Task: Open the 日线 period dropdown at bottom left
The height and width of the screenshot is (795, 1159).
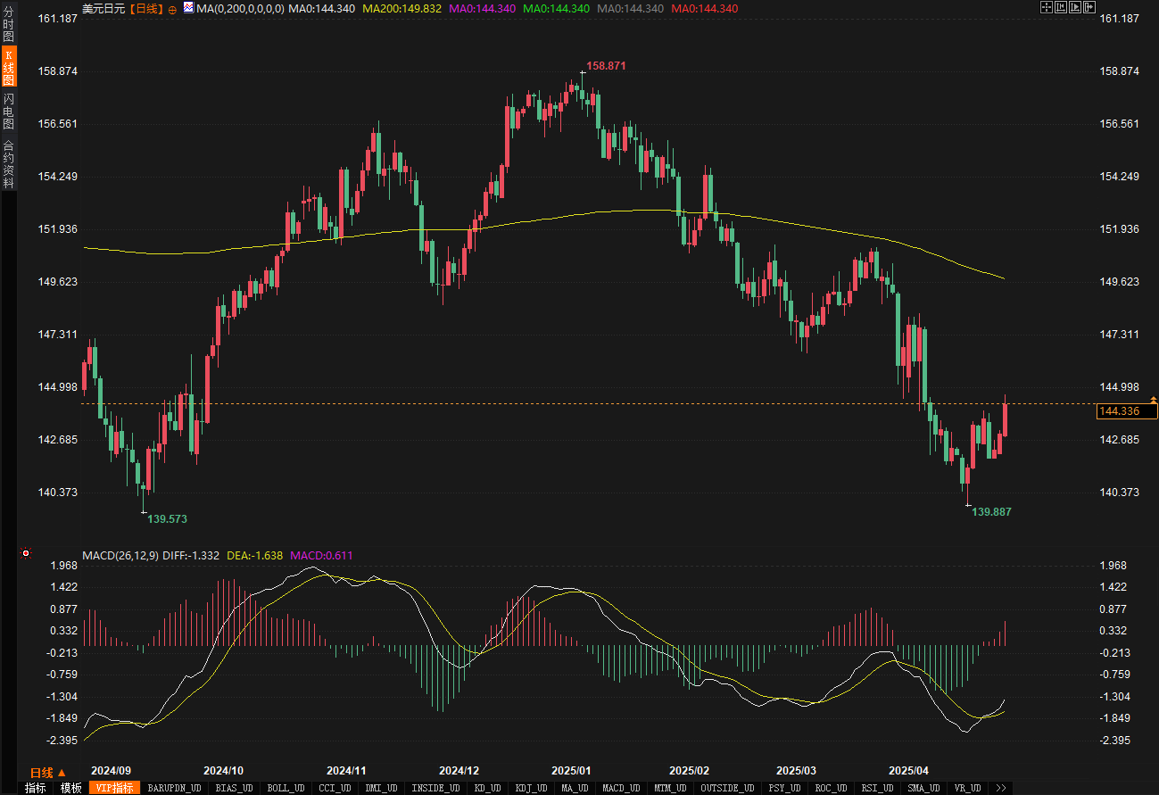Action: point(47,773)
